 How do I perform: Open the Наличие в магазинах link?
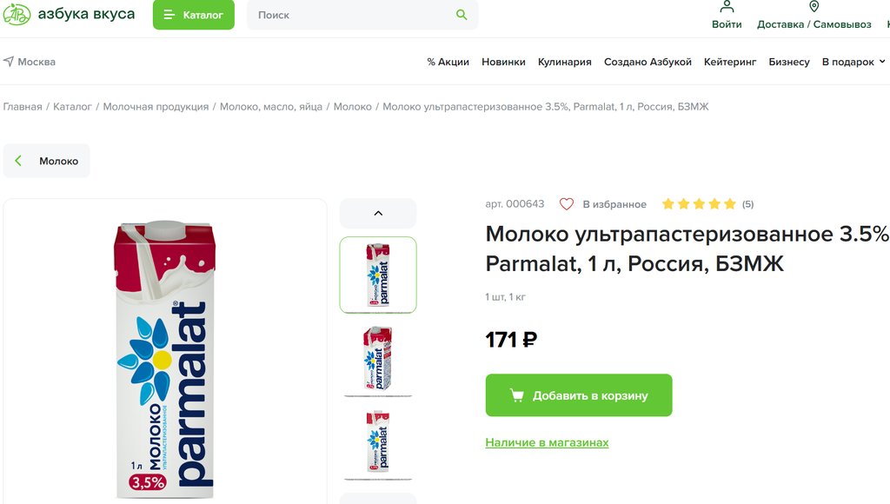coord(547,442)
